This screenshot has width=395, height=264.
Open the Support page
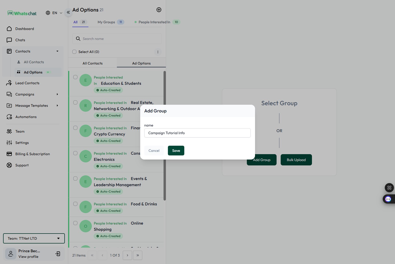(22, 165)
